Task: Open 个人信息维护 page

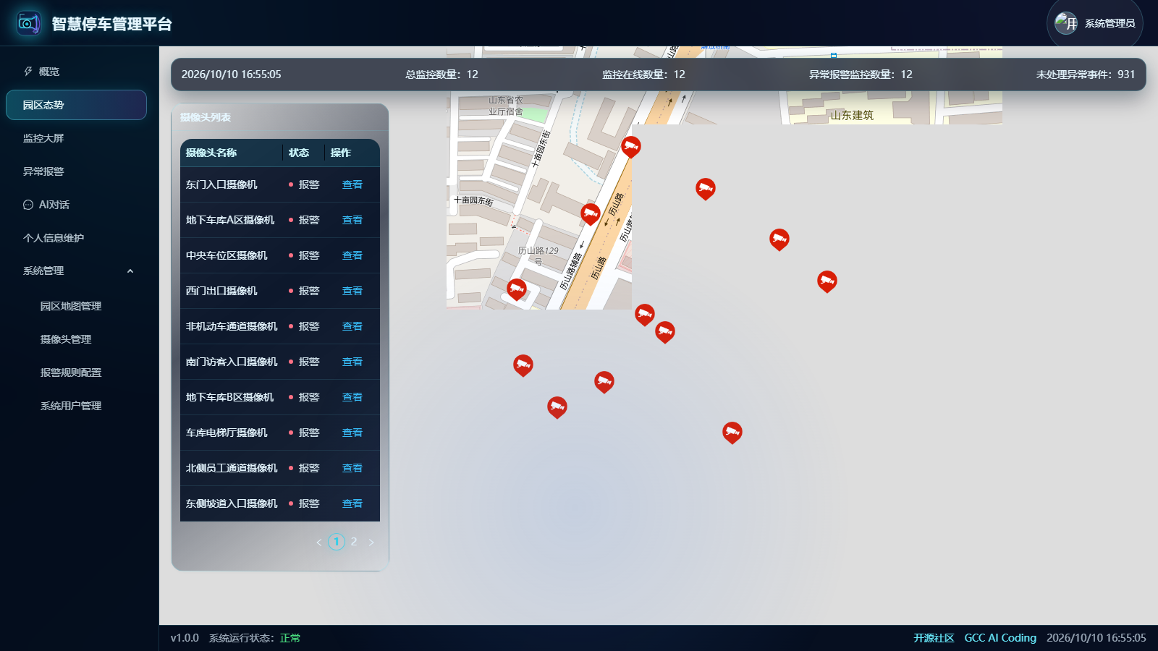Action: pos(76,238)
